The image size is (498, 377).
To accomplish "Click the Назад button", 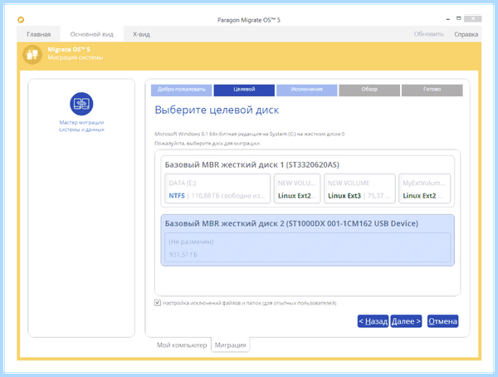I will (x=373, y=321).
